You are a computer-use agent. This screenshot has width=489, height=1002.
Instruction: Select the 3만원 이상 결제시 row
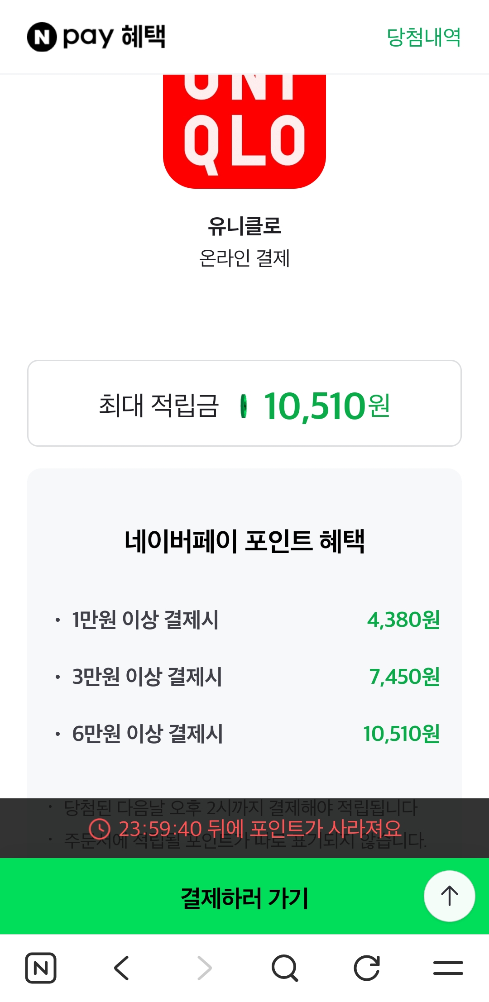(244, 677)
